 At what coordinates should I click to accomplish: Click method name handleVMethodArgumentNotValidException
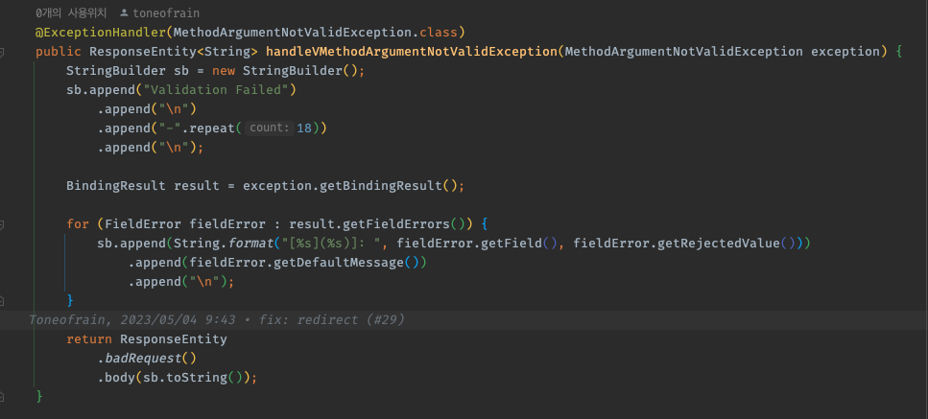click(412, 52)
